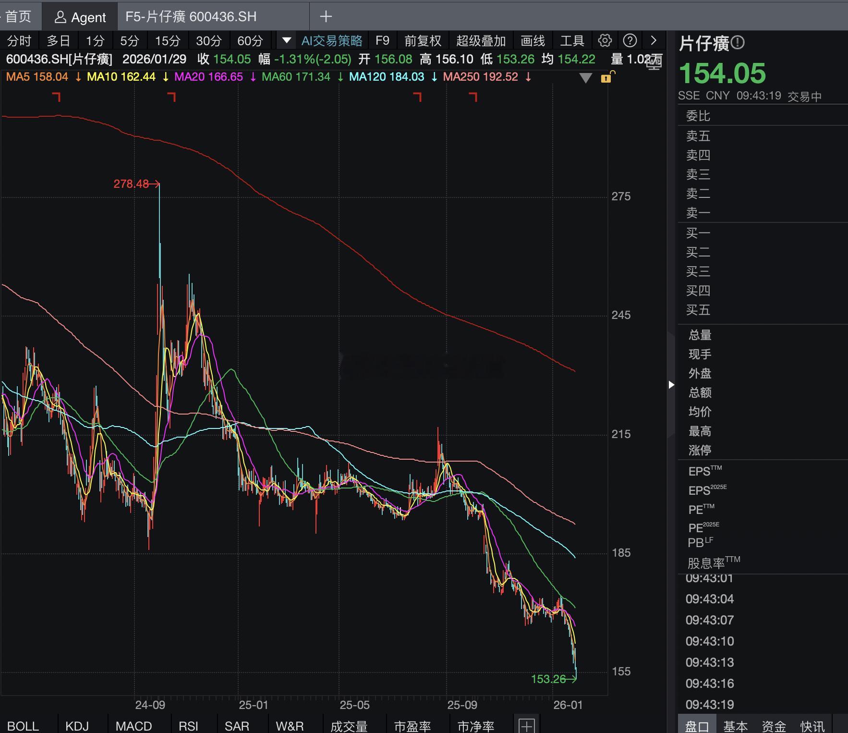Show the 成交量 volume indicator
Screen dimensions: 848x733
tap(349, 726)
